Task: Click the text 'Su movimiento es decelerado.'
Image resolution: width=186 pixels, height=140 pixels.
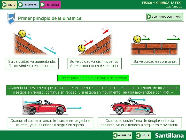Action: pos(95,66)
